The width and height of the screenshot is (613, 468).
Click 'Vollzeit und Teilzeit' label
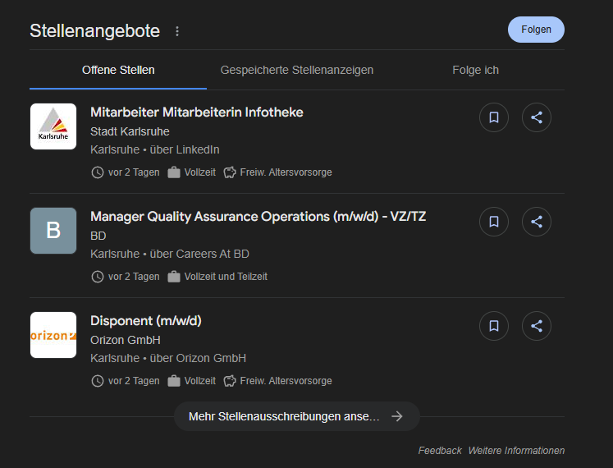226,277
